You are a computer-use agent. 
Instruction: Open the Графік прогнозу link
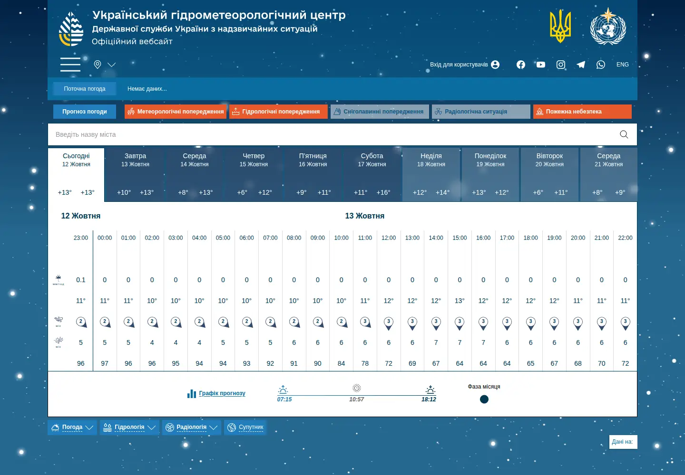(x=222, y=393)
